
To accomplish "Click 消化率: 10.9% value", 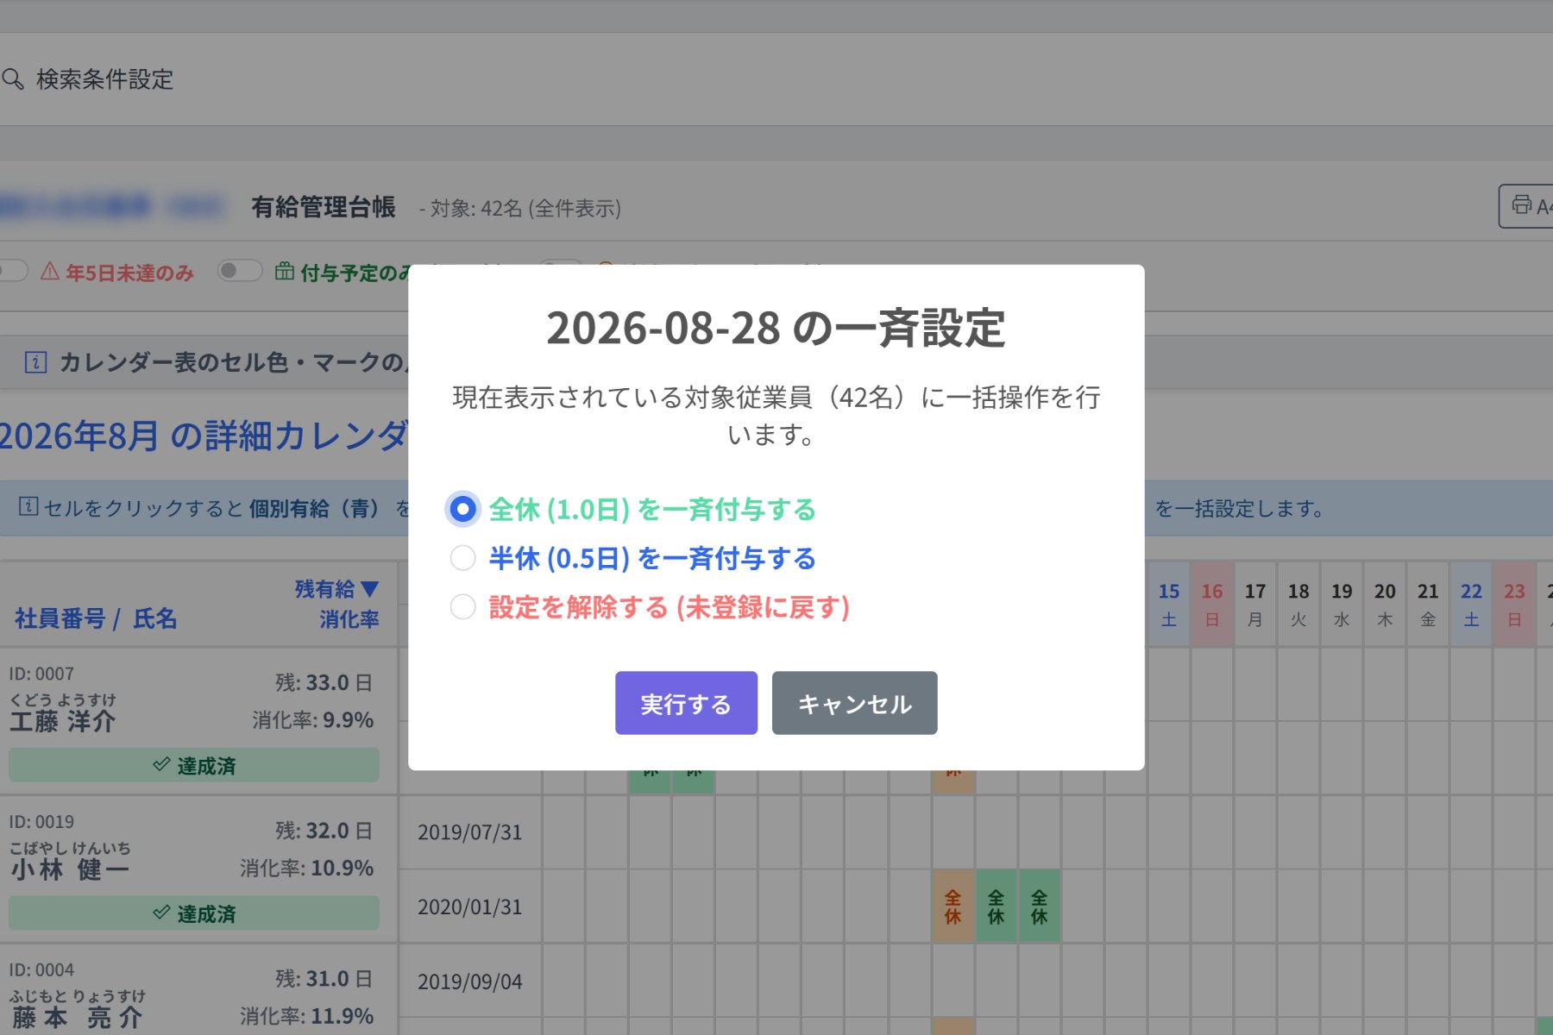I will pos(306,868).
